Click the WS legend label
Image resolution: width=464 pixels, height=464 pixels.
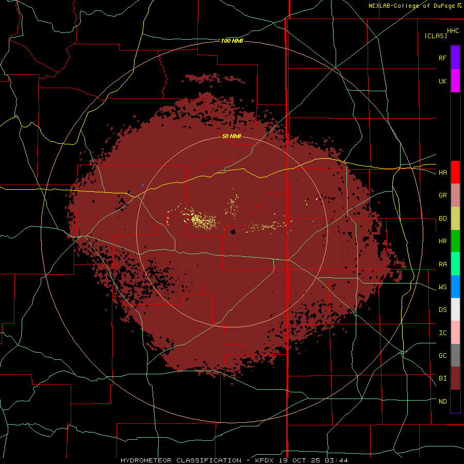(442, 287)
